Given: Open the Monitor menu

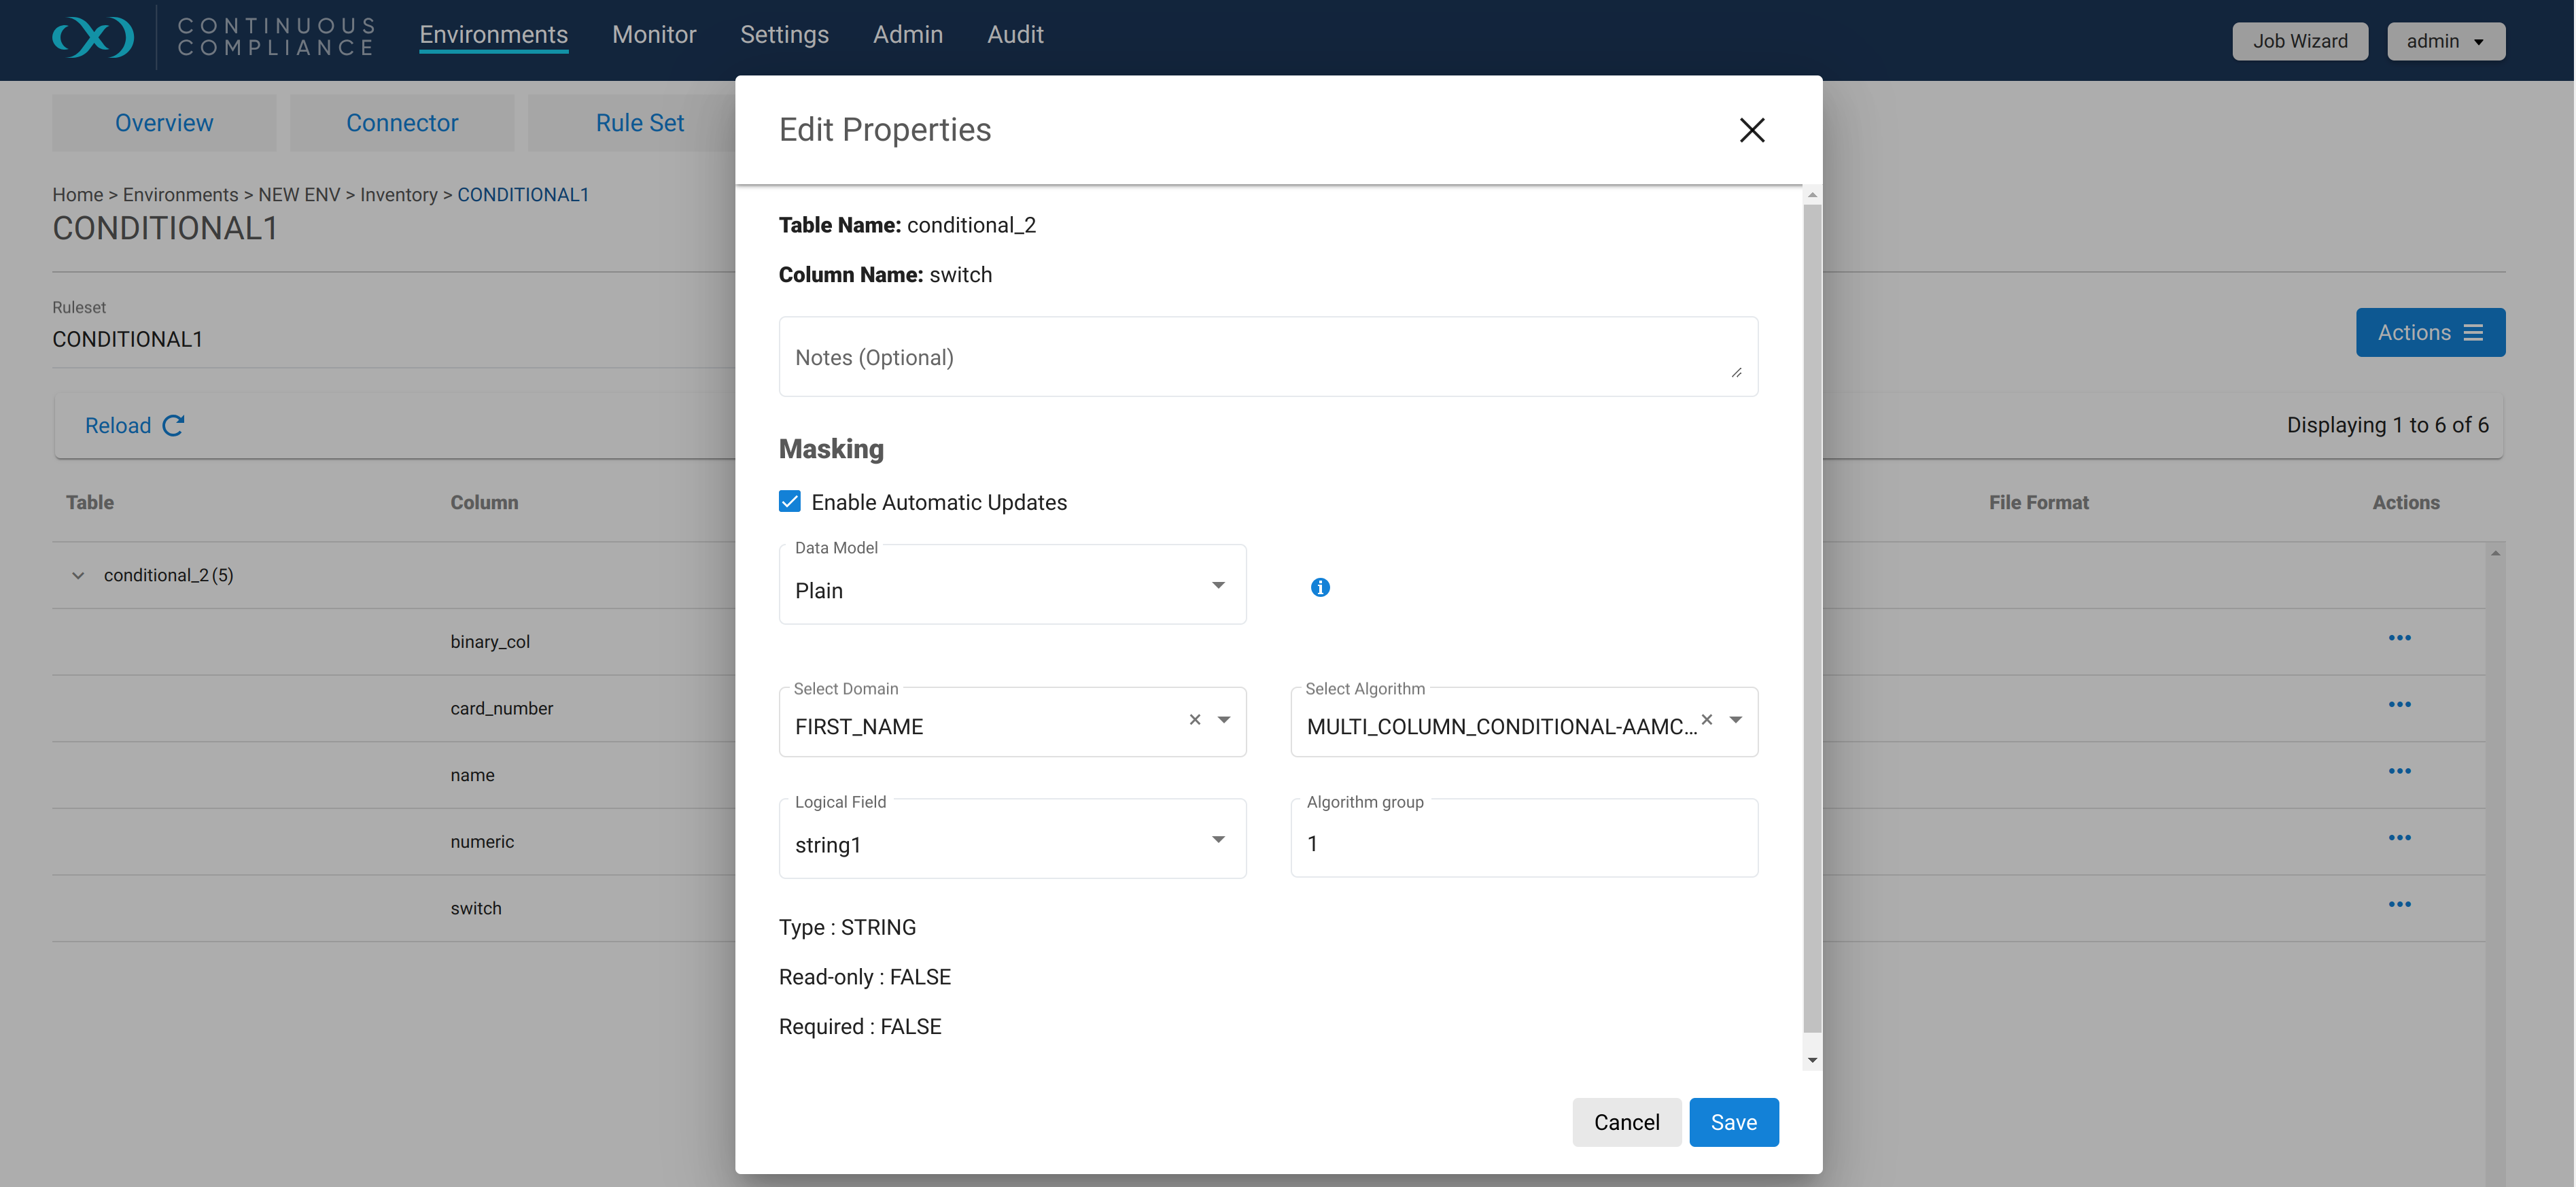Looking at the screenshot, I should coord(654,35).
